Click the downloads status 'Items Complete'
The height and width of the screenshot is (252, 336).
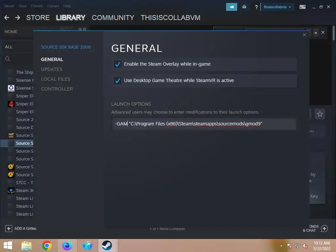coord(167,229)
